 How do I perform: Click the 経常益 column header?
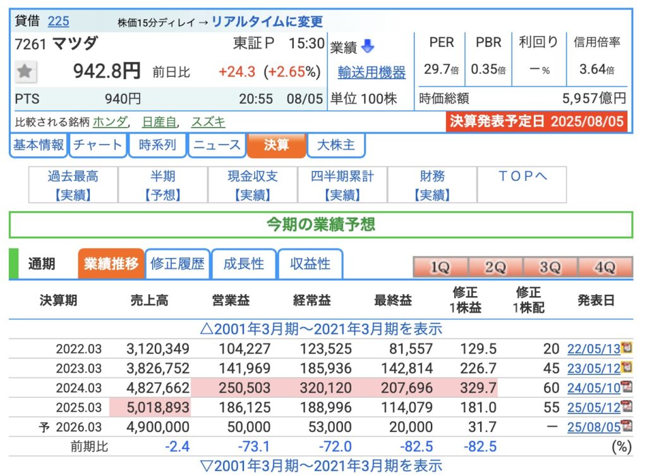(x=312, y=300)
